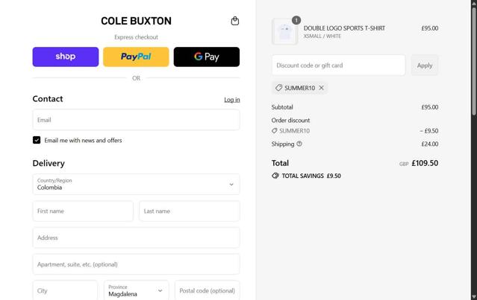Click the Cole Buxton store logo
Viewport: 477px width, 300px height.
coord(136,21)
